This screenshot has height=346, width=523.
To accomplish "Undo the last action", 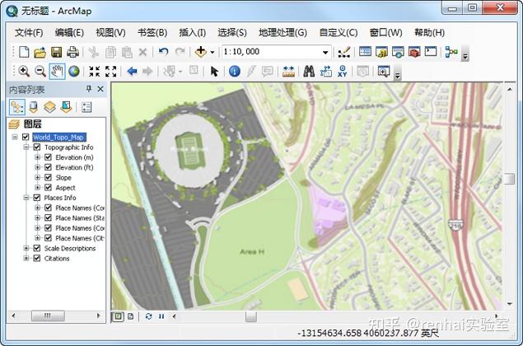I will click(x=163, y=52).
